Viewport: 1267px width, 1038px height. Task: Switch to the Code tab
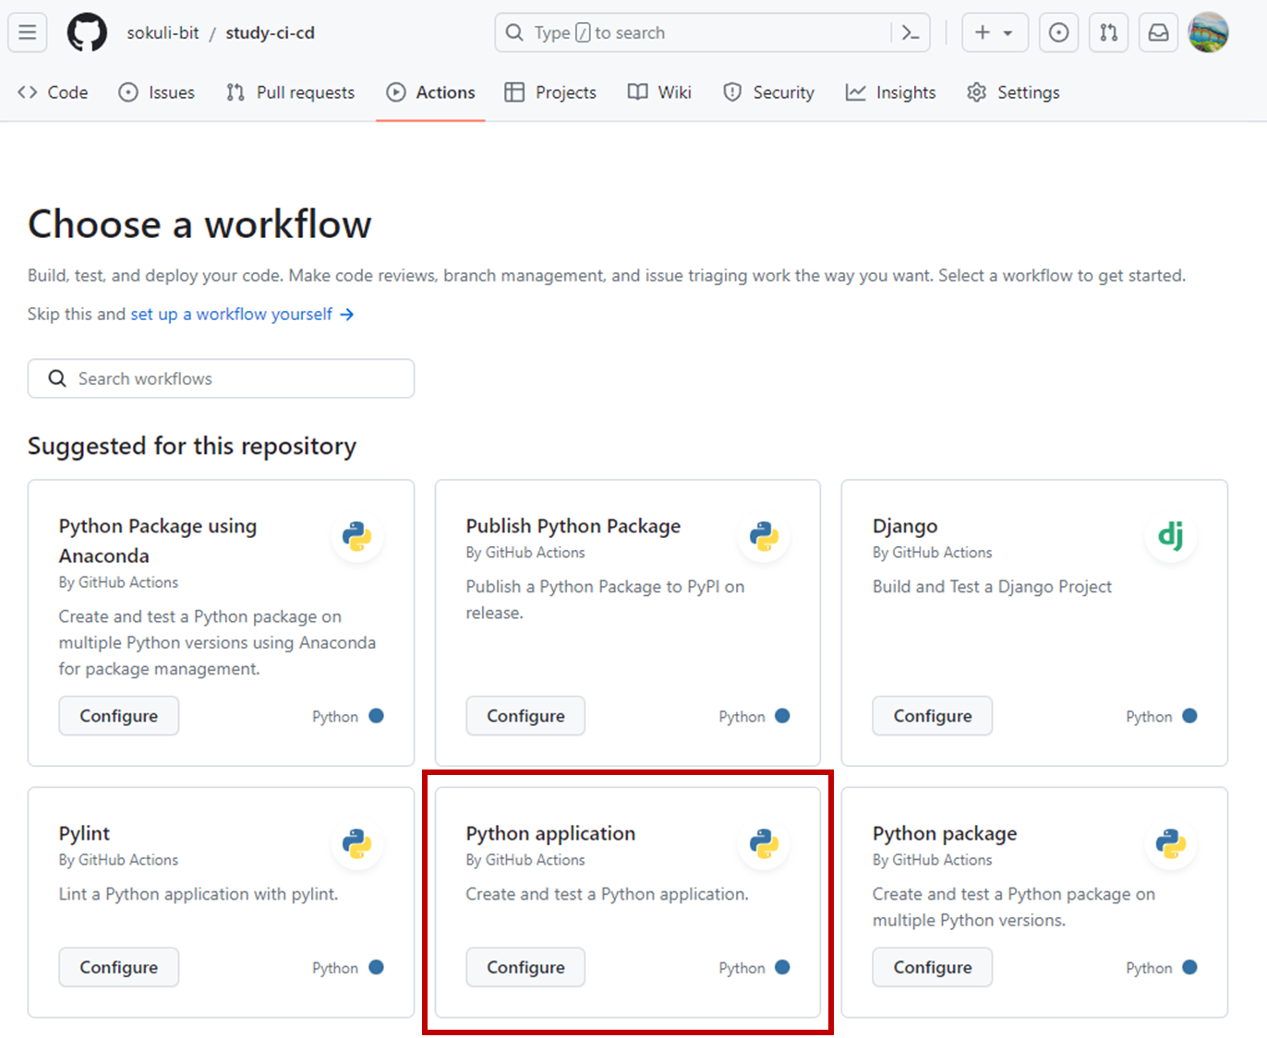pos(53,92)
